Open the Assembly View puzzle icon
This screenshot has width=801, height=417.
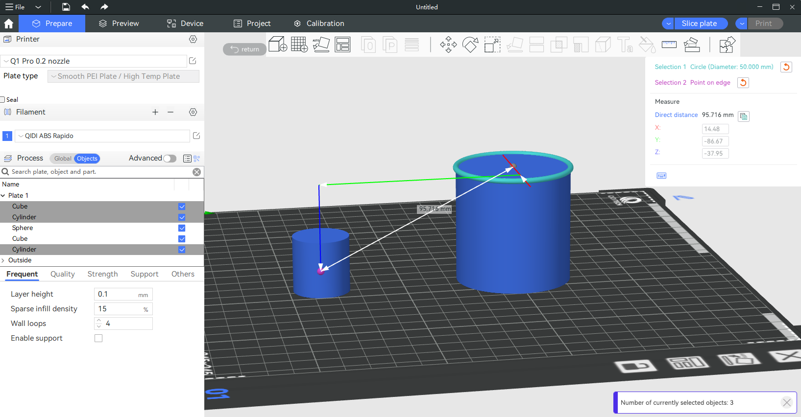pyautogui.click(x=727, y=45)
